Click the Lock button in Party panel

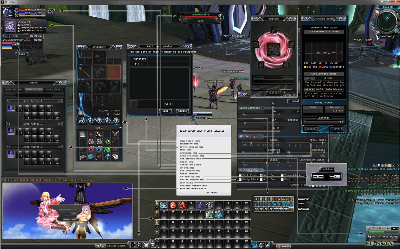tap(22, 54)
